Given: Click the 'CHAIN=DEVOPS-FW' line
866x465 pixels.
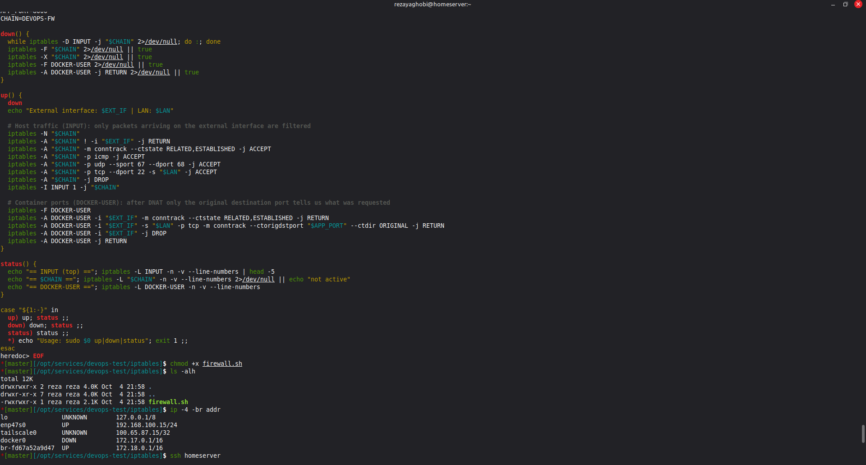Looking at the screenshot, I should [x=28, y=18].
